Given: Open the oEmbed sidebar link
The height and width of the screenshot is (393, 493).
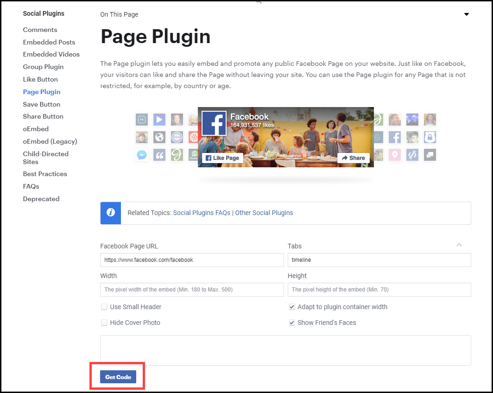Looking at the screenshot, I should [x=36, y=129].
